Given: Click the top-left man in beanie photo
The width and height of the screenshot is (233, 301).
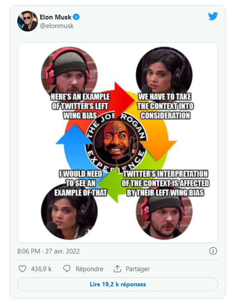Looking at the screenshot, I should [x=69, y=72].
